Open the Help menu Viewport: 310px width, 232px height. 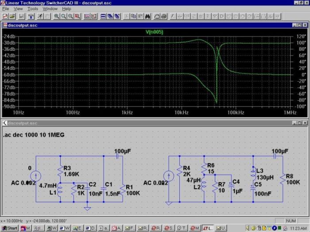[x=66, y=9]
